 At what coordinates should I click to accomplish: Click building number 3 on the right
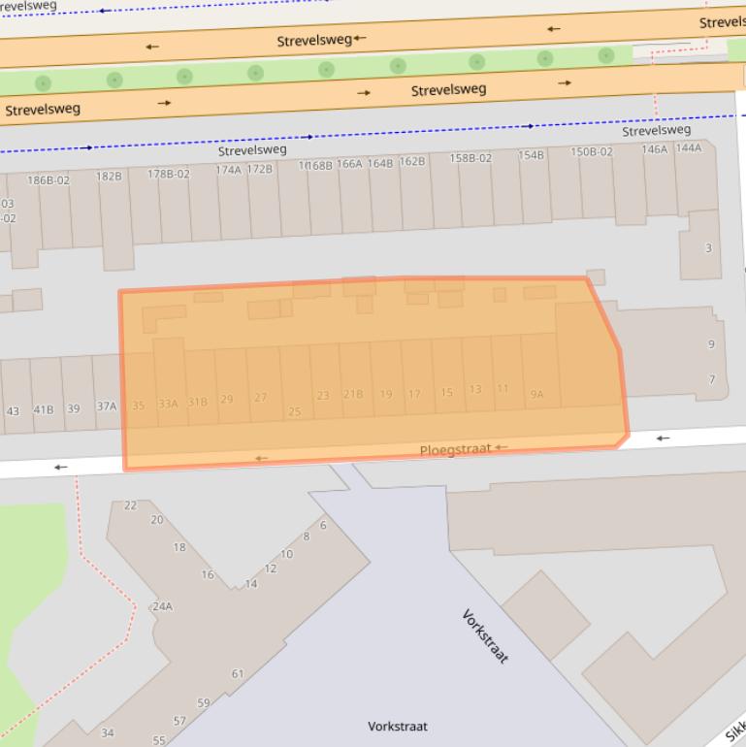(708, 248)
